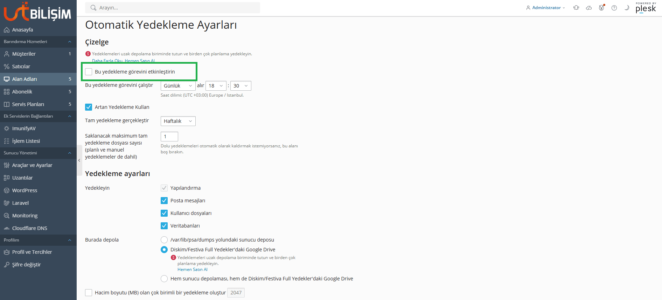Open 'Alan Adları' in the sidebar
The height and width of the screenshot is (300, 662).
coord(25,79)
